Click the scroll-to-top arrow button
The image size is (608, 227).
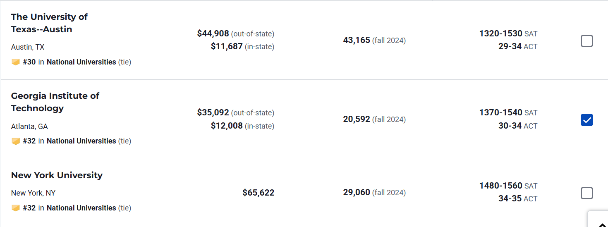[x=598, y=222]
